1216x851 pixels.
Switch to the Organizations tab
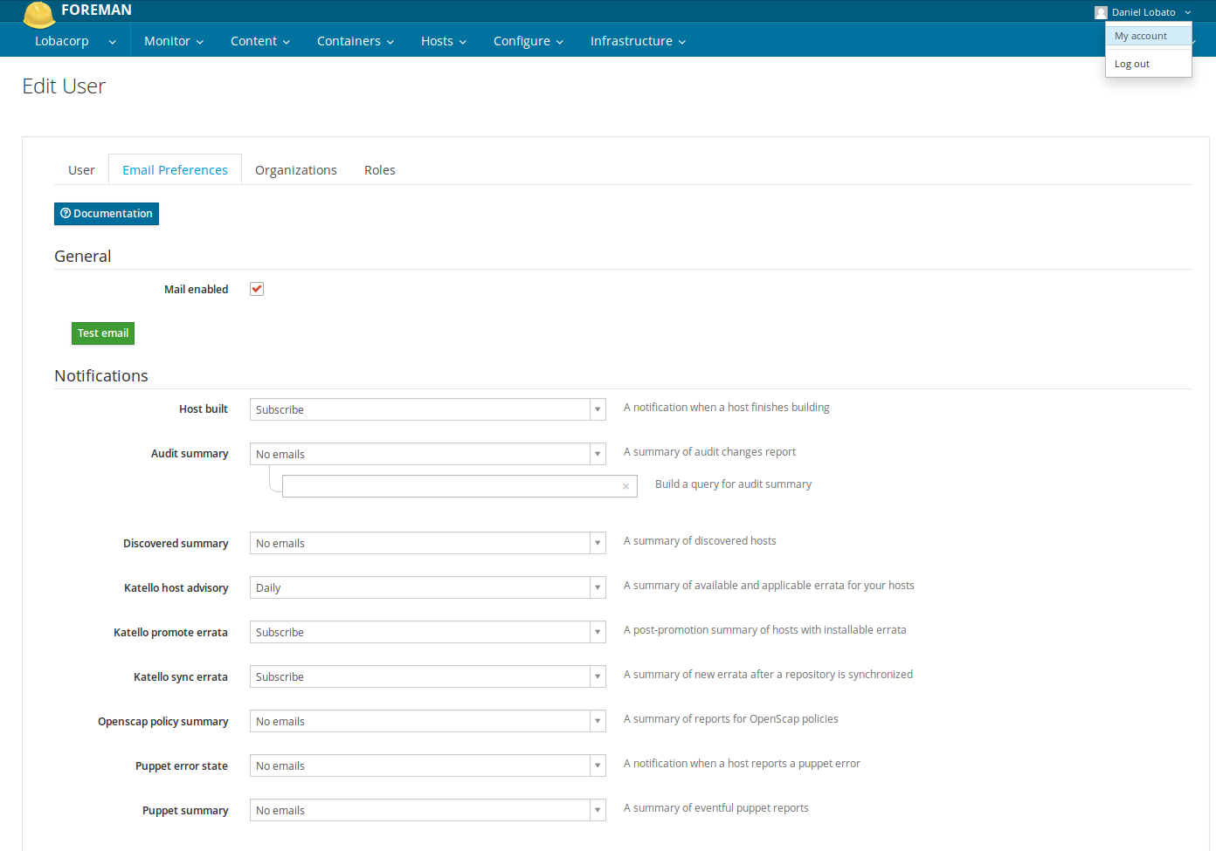point(295,170)
